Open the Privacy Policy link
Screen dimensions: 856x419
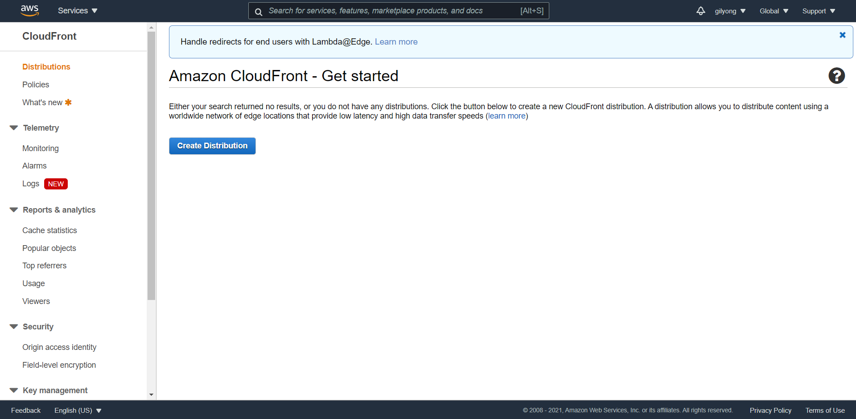point(770,411)
